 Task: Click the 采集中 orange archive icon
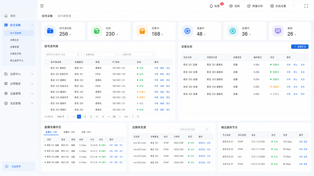(142, 31)
